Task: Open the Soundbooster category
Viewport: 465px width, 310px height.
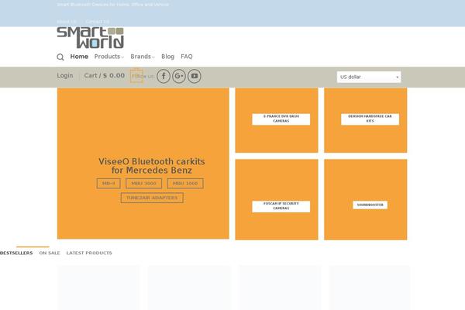Action: click(x=370, y=205)
